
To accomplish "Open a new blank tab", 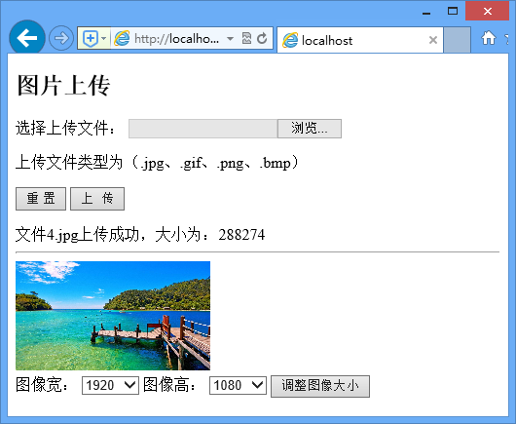I will (x=457, y=40).
